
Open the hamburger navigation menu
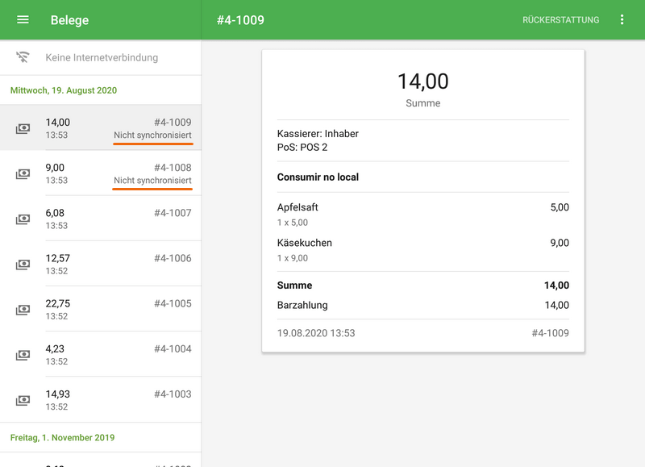pos(23,20)
